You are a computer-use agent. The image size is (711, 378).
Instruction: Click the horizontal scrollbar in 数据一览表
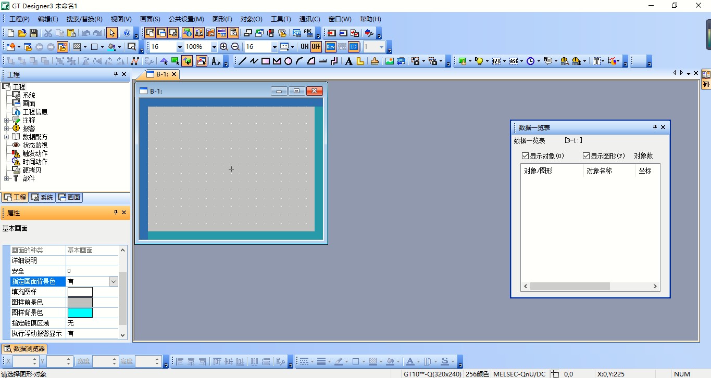click(x=569, y=286)
